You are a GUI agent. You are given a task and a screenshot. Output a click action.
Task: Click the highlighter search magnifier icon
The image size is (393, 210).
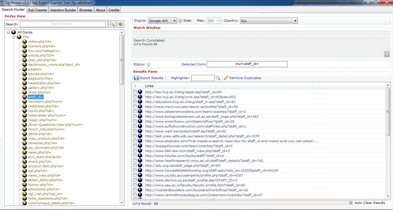[218, 78]
